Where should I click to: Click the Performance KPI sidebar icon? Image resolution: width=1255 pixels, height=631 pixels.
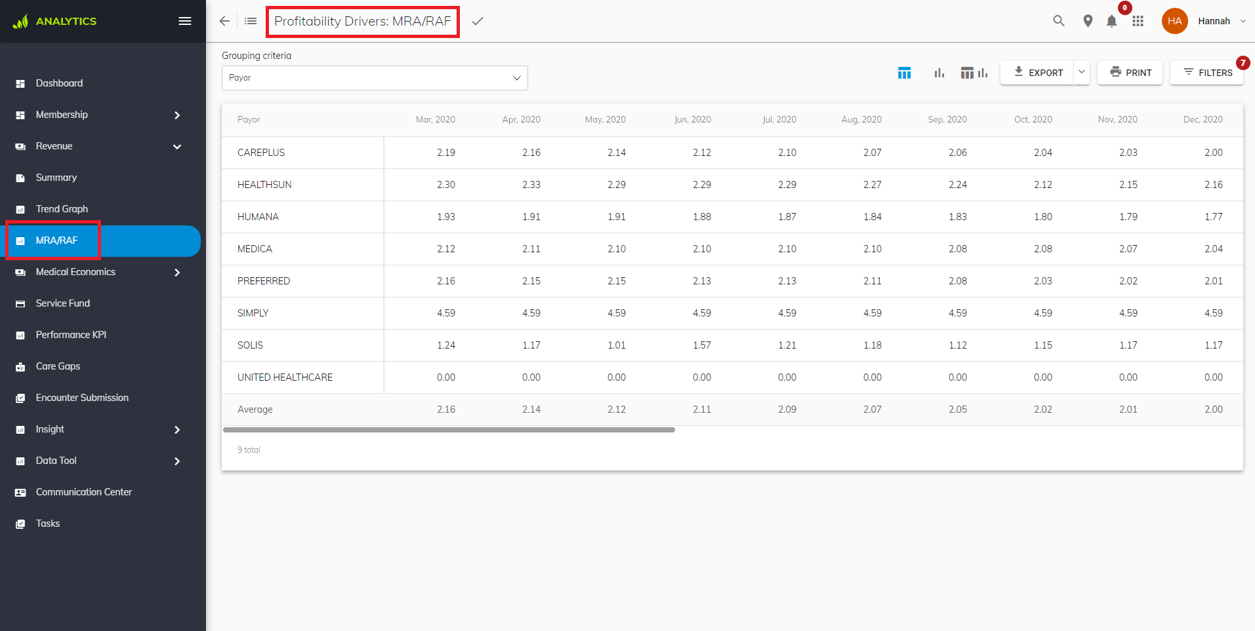tap(20, 335)
